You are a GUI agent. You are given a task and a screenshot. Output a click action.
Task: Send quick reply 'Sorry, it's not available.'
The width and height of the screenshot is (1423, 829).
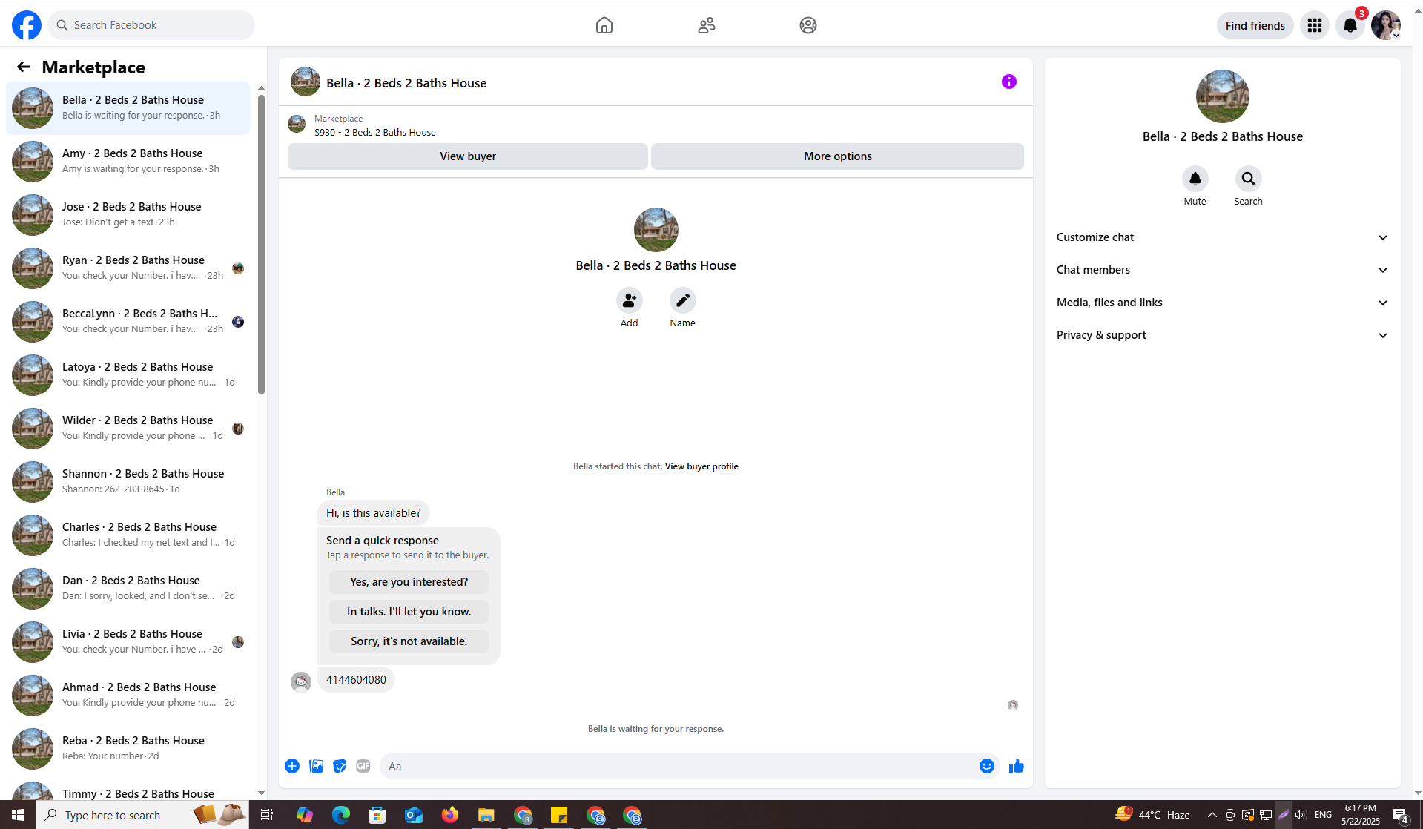[409, 641]
